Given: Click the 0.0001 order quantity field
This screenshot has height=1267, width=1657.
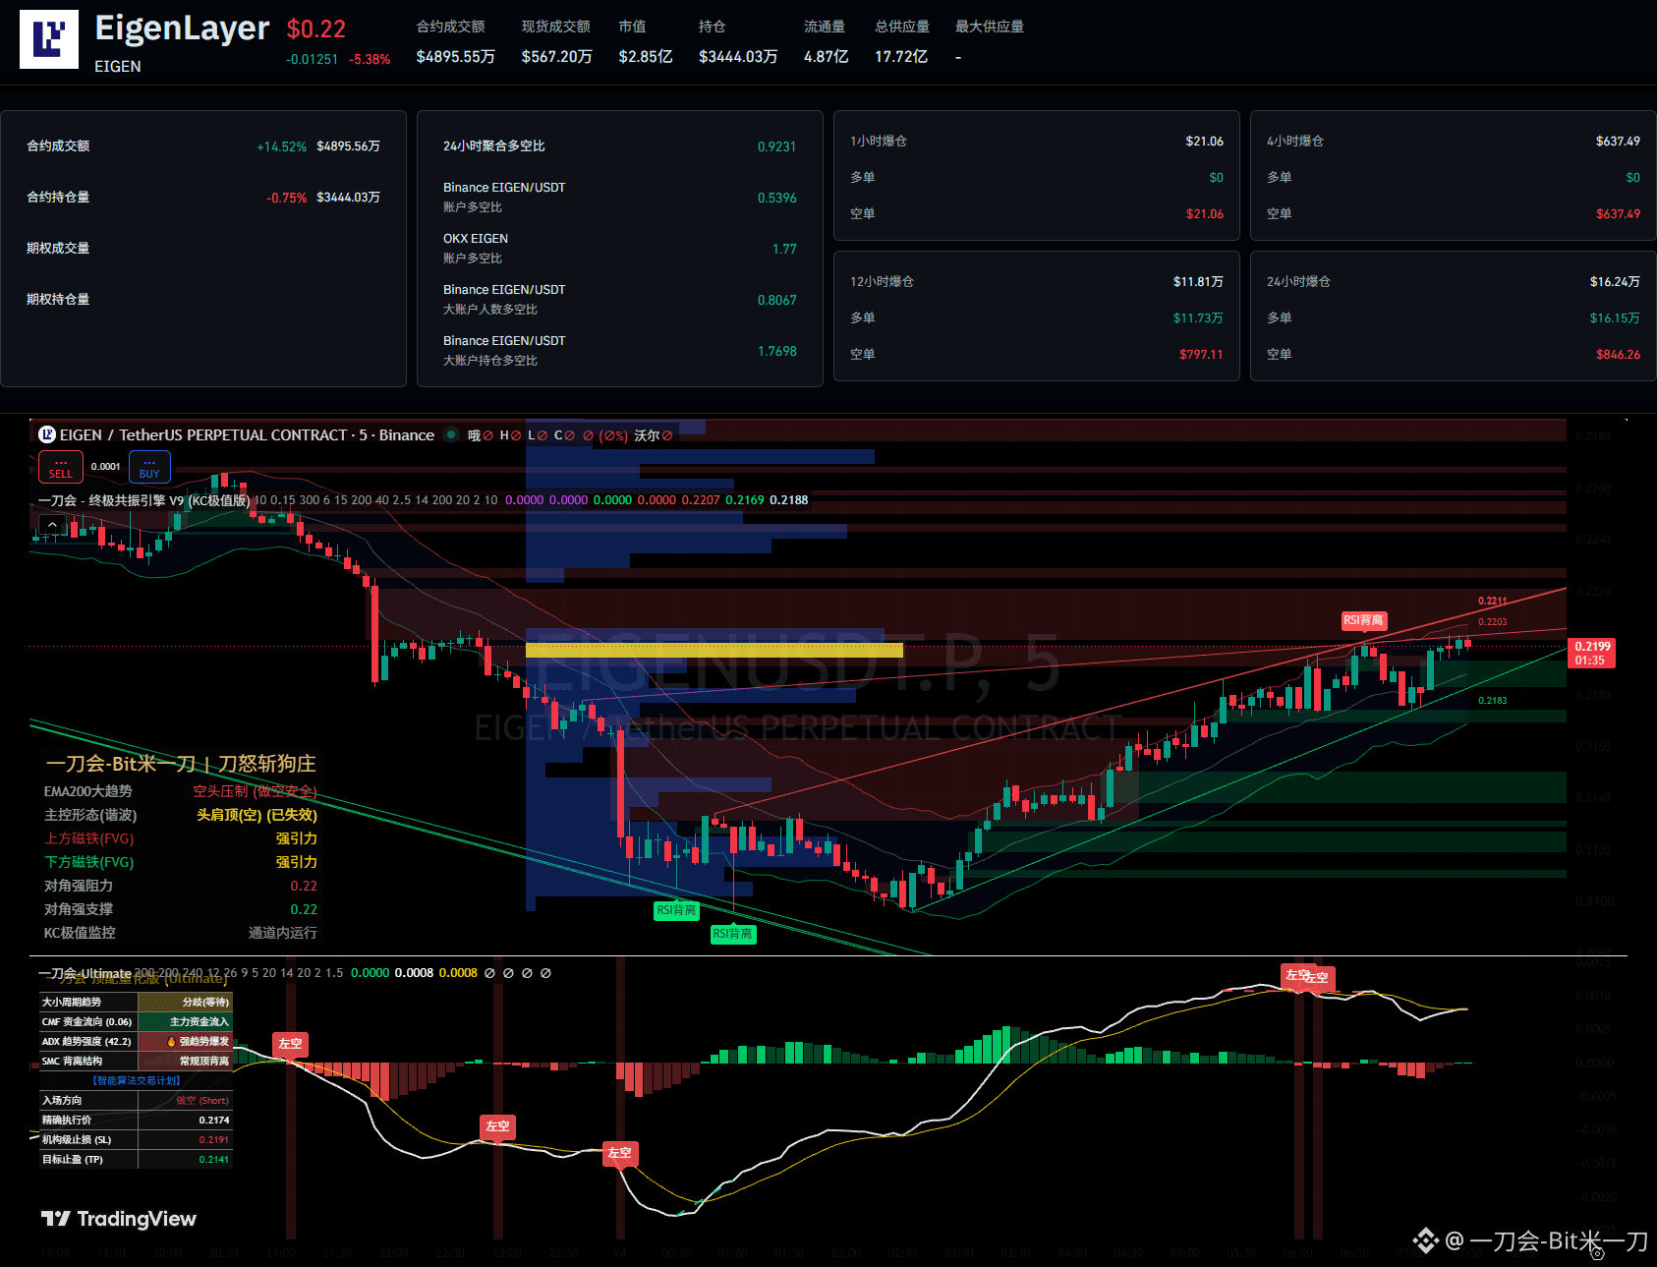Looking at the screenshot, I should (x=106, y=467).
